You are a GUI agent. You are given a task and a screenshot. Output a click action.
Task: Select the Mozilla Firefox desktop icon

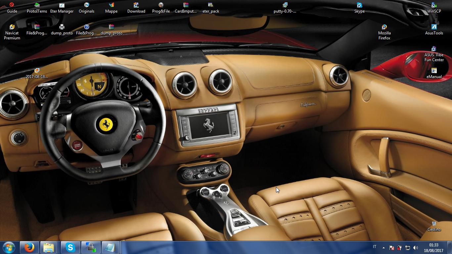(x=384, y=32)
